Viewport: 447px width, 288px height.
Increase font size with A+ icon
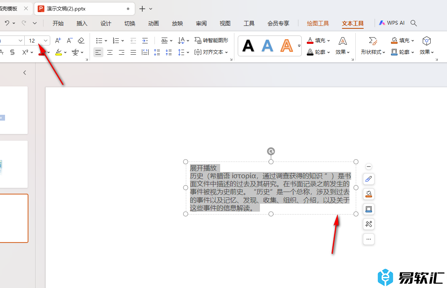pos(58,40)
